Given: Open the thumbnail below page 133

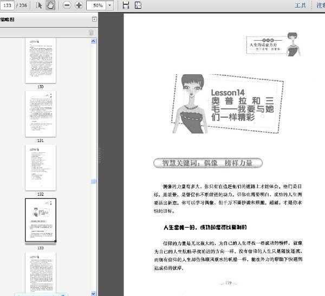Looking at the screenshot, I should click(x=41, y=273).
